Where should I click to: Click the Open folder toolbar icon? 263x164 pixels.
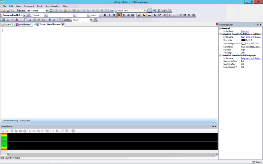(x=4, y=11)
